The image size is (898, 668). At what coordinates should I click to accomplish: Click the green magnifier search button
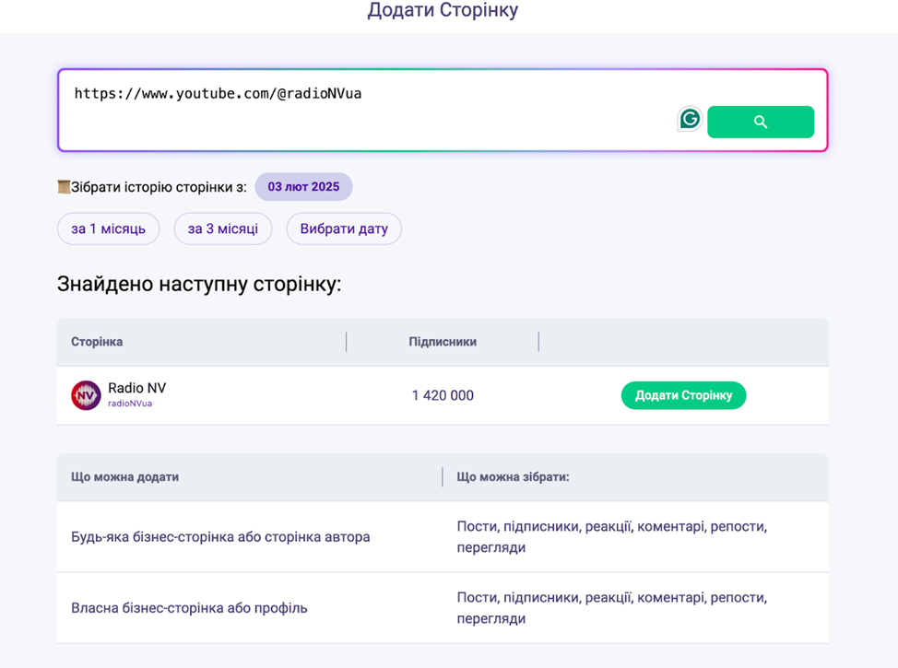[760, 122]
